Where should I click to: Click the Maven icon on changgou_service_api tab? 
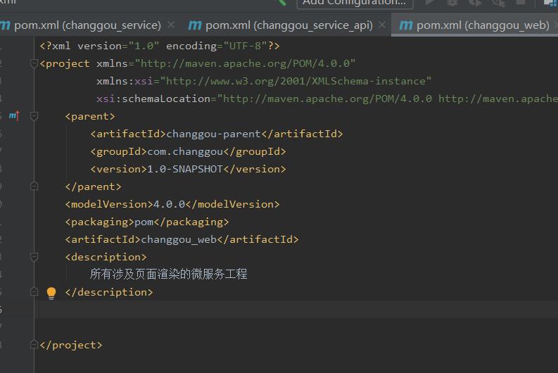pyautogui.click(x=195, y=25)
